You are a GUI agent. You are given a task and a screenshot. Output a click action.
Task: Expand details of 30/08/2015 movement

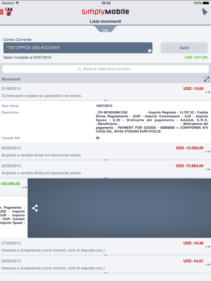(x=105, y=160)
